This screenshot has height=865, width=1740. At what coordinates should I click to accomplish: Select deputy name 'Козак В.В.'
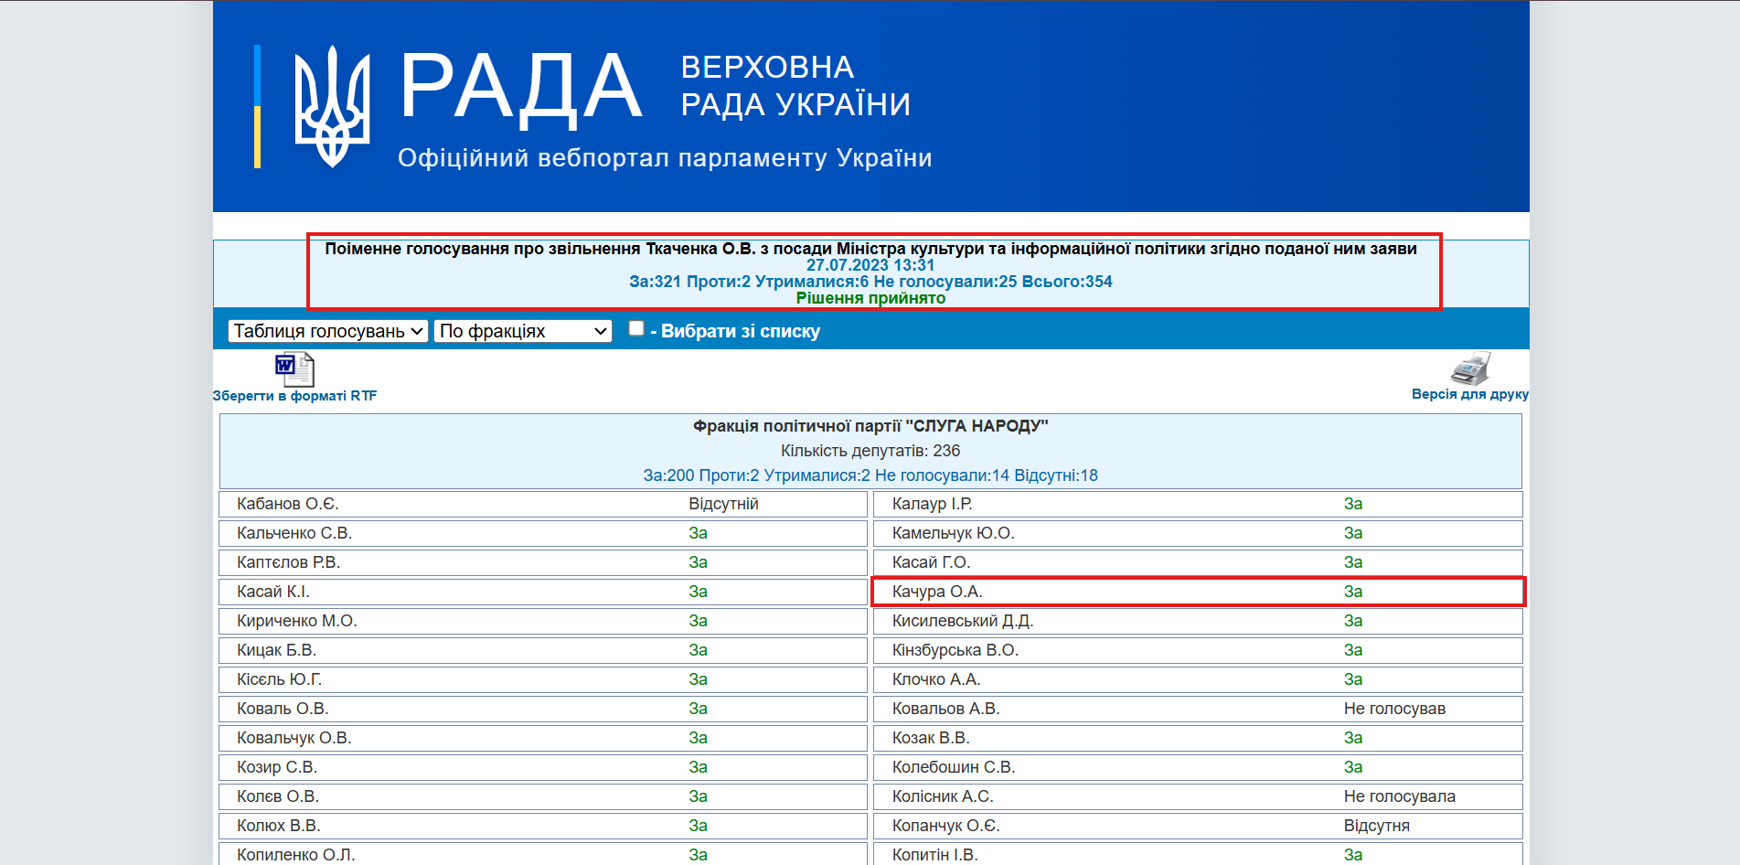click(x=931, y=738)
